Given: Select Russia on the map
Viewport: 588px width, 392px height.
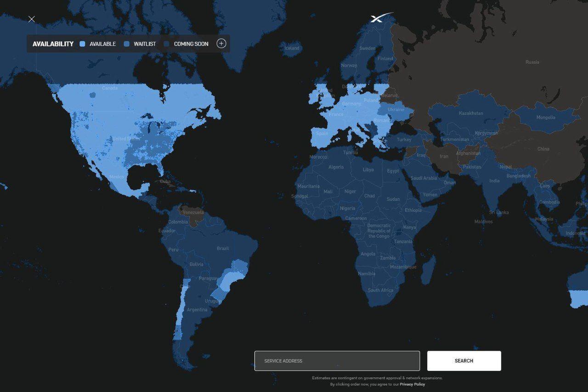Looking at the screenshot, I should coord(532,62).
